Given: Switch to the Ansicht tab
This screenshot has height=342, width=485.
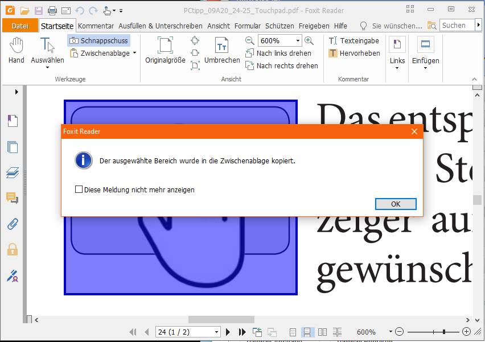Looking at the screenshot, I should pos(219,26).
